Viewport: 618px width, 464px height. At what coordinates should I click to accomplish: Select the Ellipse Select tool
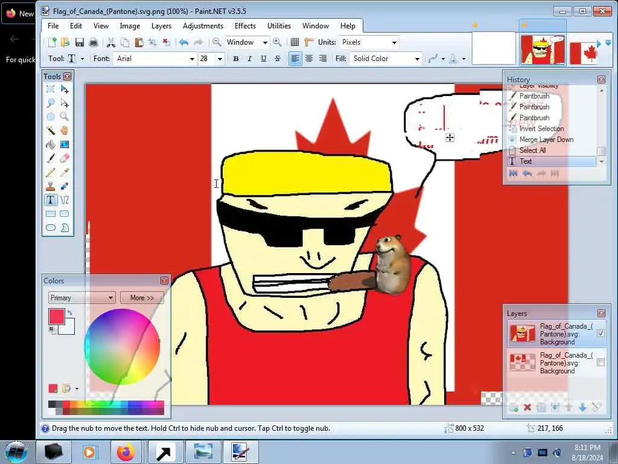click(51, 117)
